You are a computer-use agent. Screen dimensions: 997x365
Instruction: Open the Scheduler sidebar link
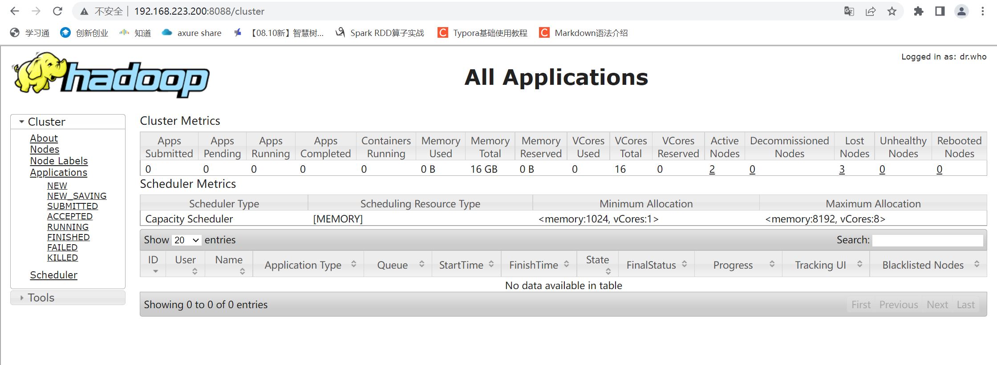pyautogui.click(x=53, y=275)
